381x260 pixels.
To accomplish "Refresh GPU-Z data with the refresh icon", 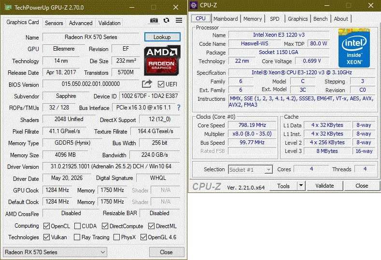I will [166, 20].
